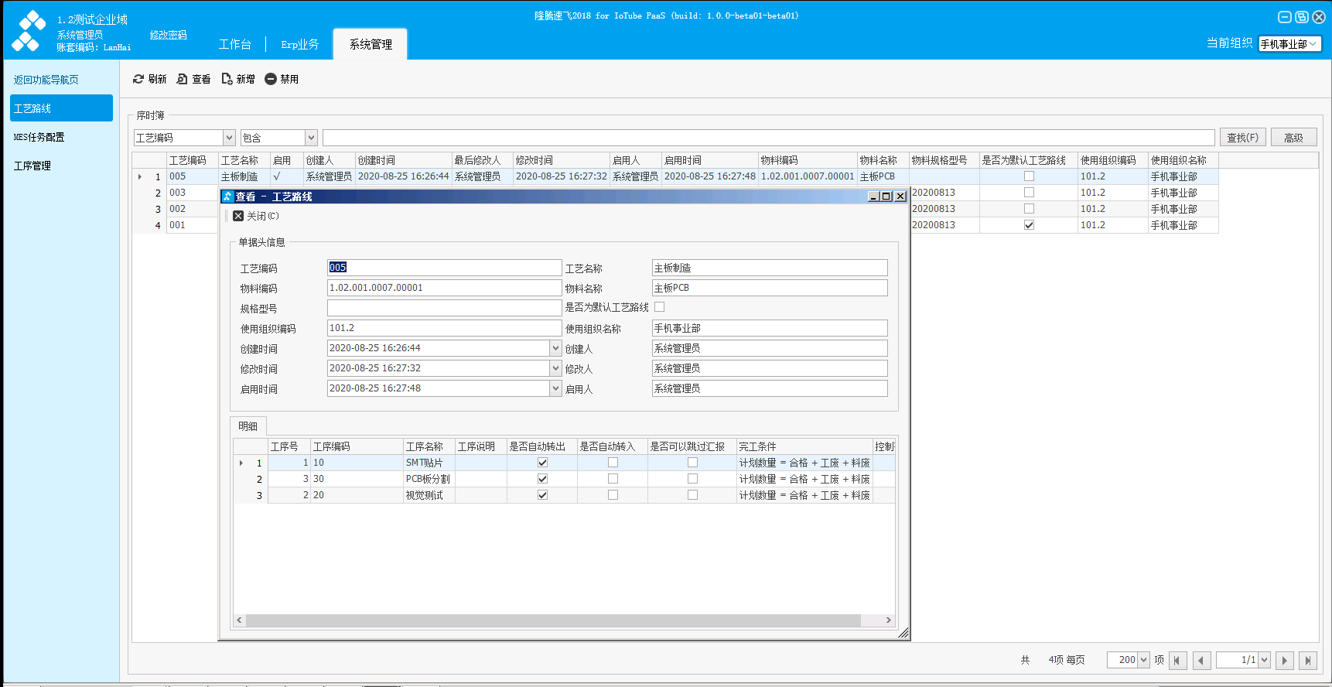Image resolution: width=1332 pixels, height=687 pixels.
Task: Switch to the 系统管理 tab
Action: pyautogui.click(x=371, y=44)
